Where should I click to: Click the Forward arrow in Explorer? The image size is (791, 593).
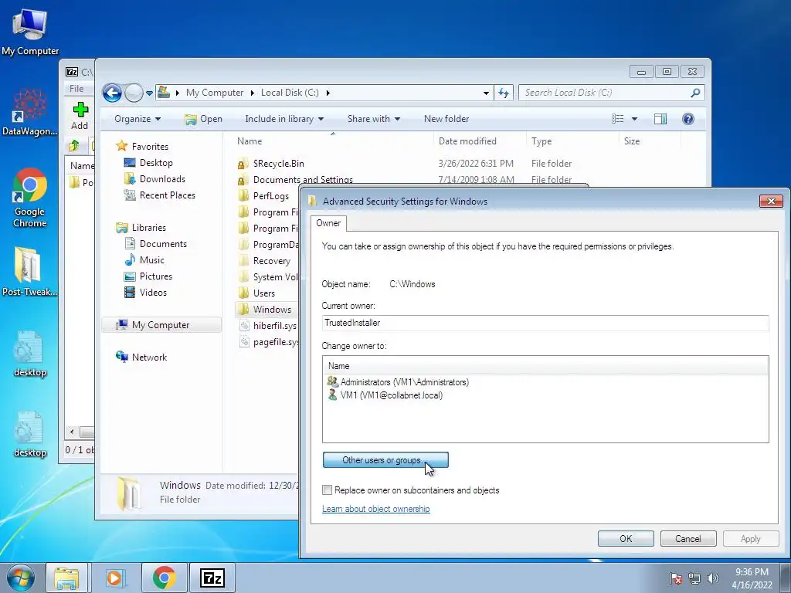coord(134,93)
